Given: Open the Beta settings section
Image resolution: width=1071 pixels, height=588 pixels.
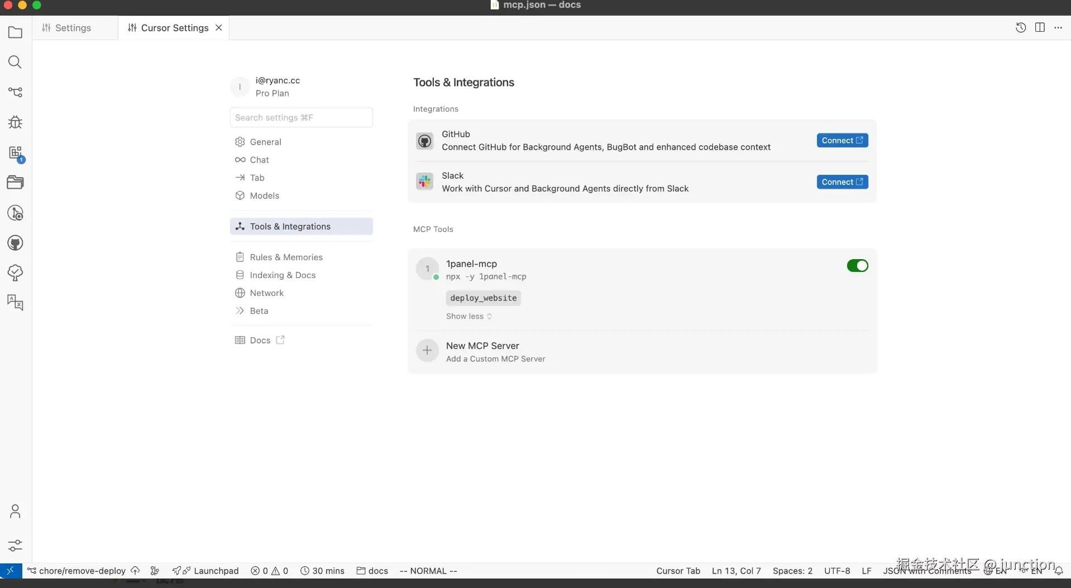Looking at the screenshot, I should pos(302,310).
